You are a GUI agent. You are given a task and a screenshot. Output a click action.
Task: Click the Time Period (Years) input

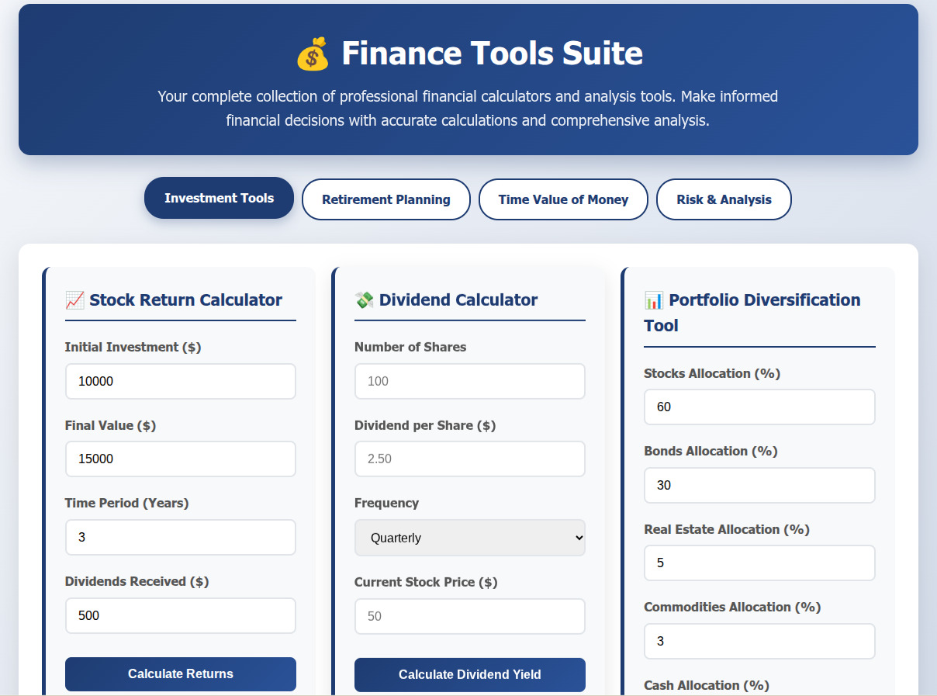pos(181,537)
